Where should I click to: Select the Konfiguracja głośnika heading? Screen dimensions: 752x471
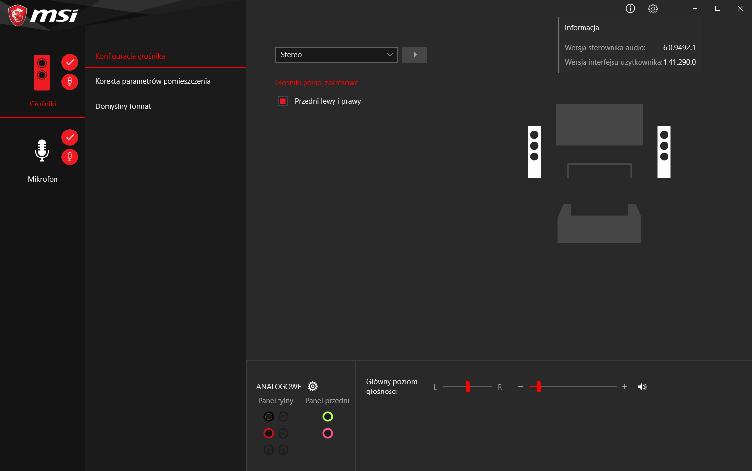(x=129, y=56)
